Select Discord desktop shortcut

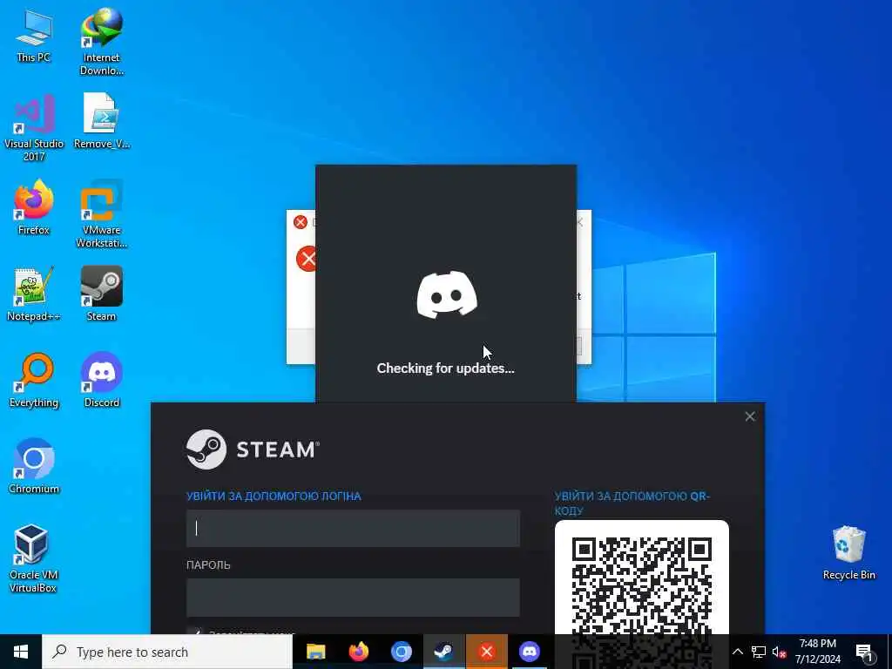tap(102, 380)
